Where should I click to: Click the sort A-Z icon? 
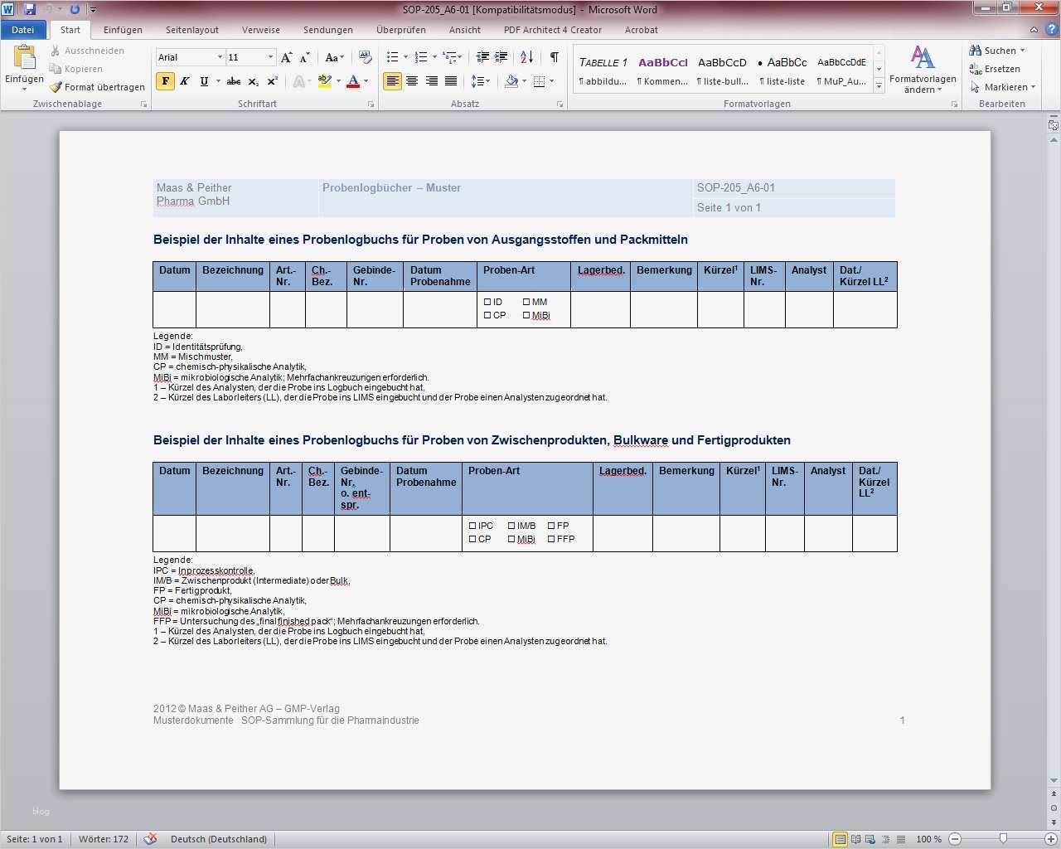(x=526, y=57)
